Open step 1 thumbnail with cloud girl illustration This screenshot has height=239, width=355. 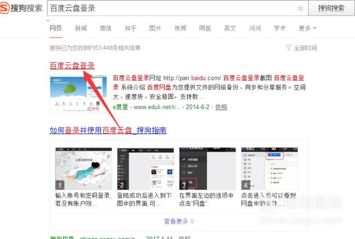(84, 169)
